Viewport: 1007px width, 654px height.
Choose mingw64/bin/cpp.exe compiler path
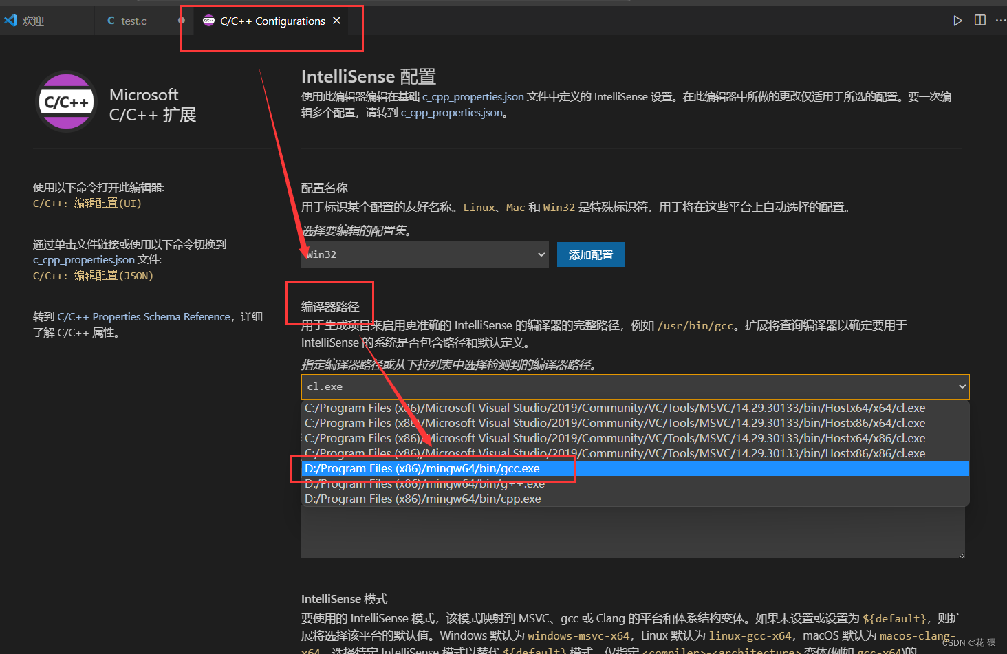pos(636,499)
